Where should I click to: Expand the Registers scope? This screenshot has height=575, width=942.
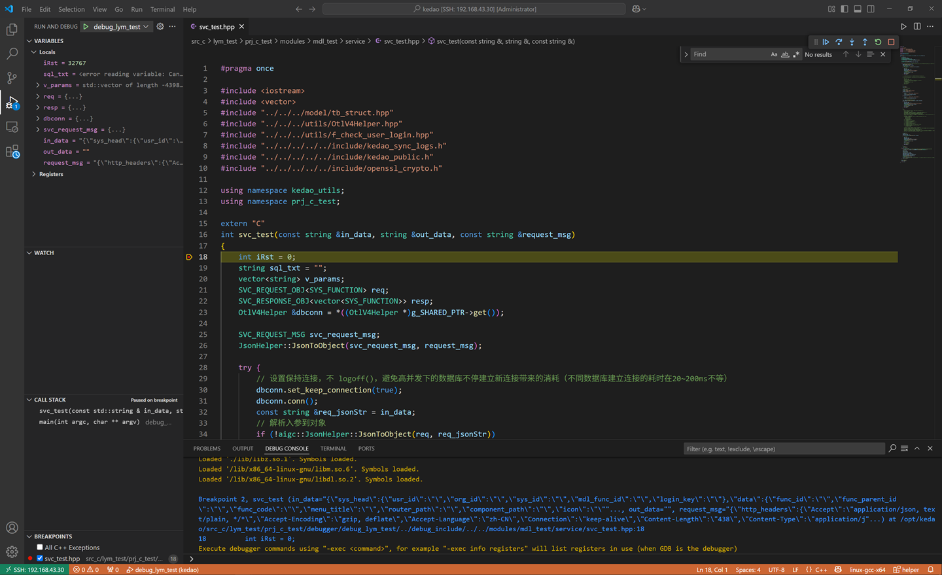click(x=34, y=174)
